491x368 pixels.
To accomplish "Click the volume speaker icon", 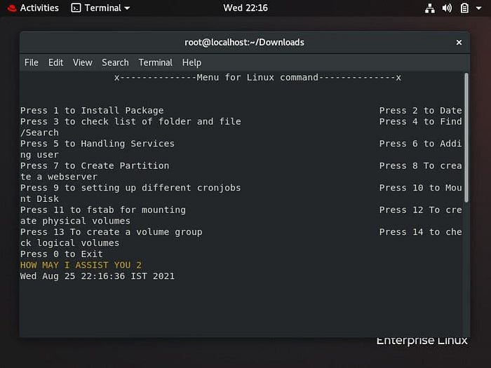I will click(447, 8).
